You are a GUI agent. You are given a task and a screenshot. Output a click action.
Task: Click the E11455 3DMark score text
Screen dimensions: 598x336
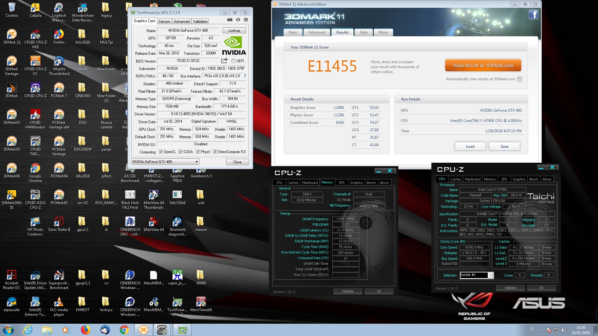pyautogui.click(x=332, y=66)
